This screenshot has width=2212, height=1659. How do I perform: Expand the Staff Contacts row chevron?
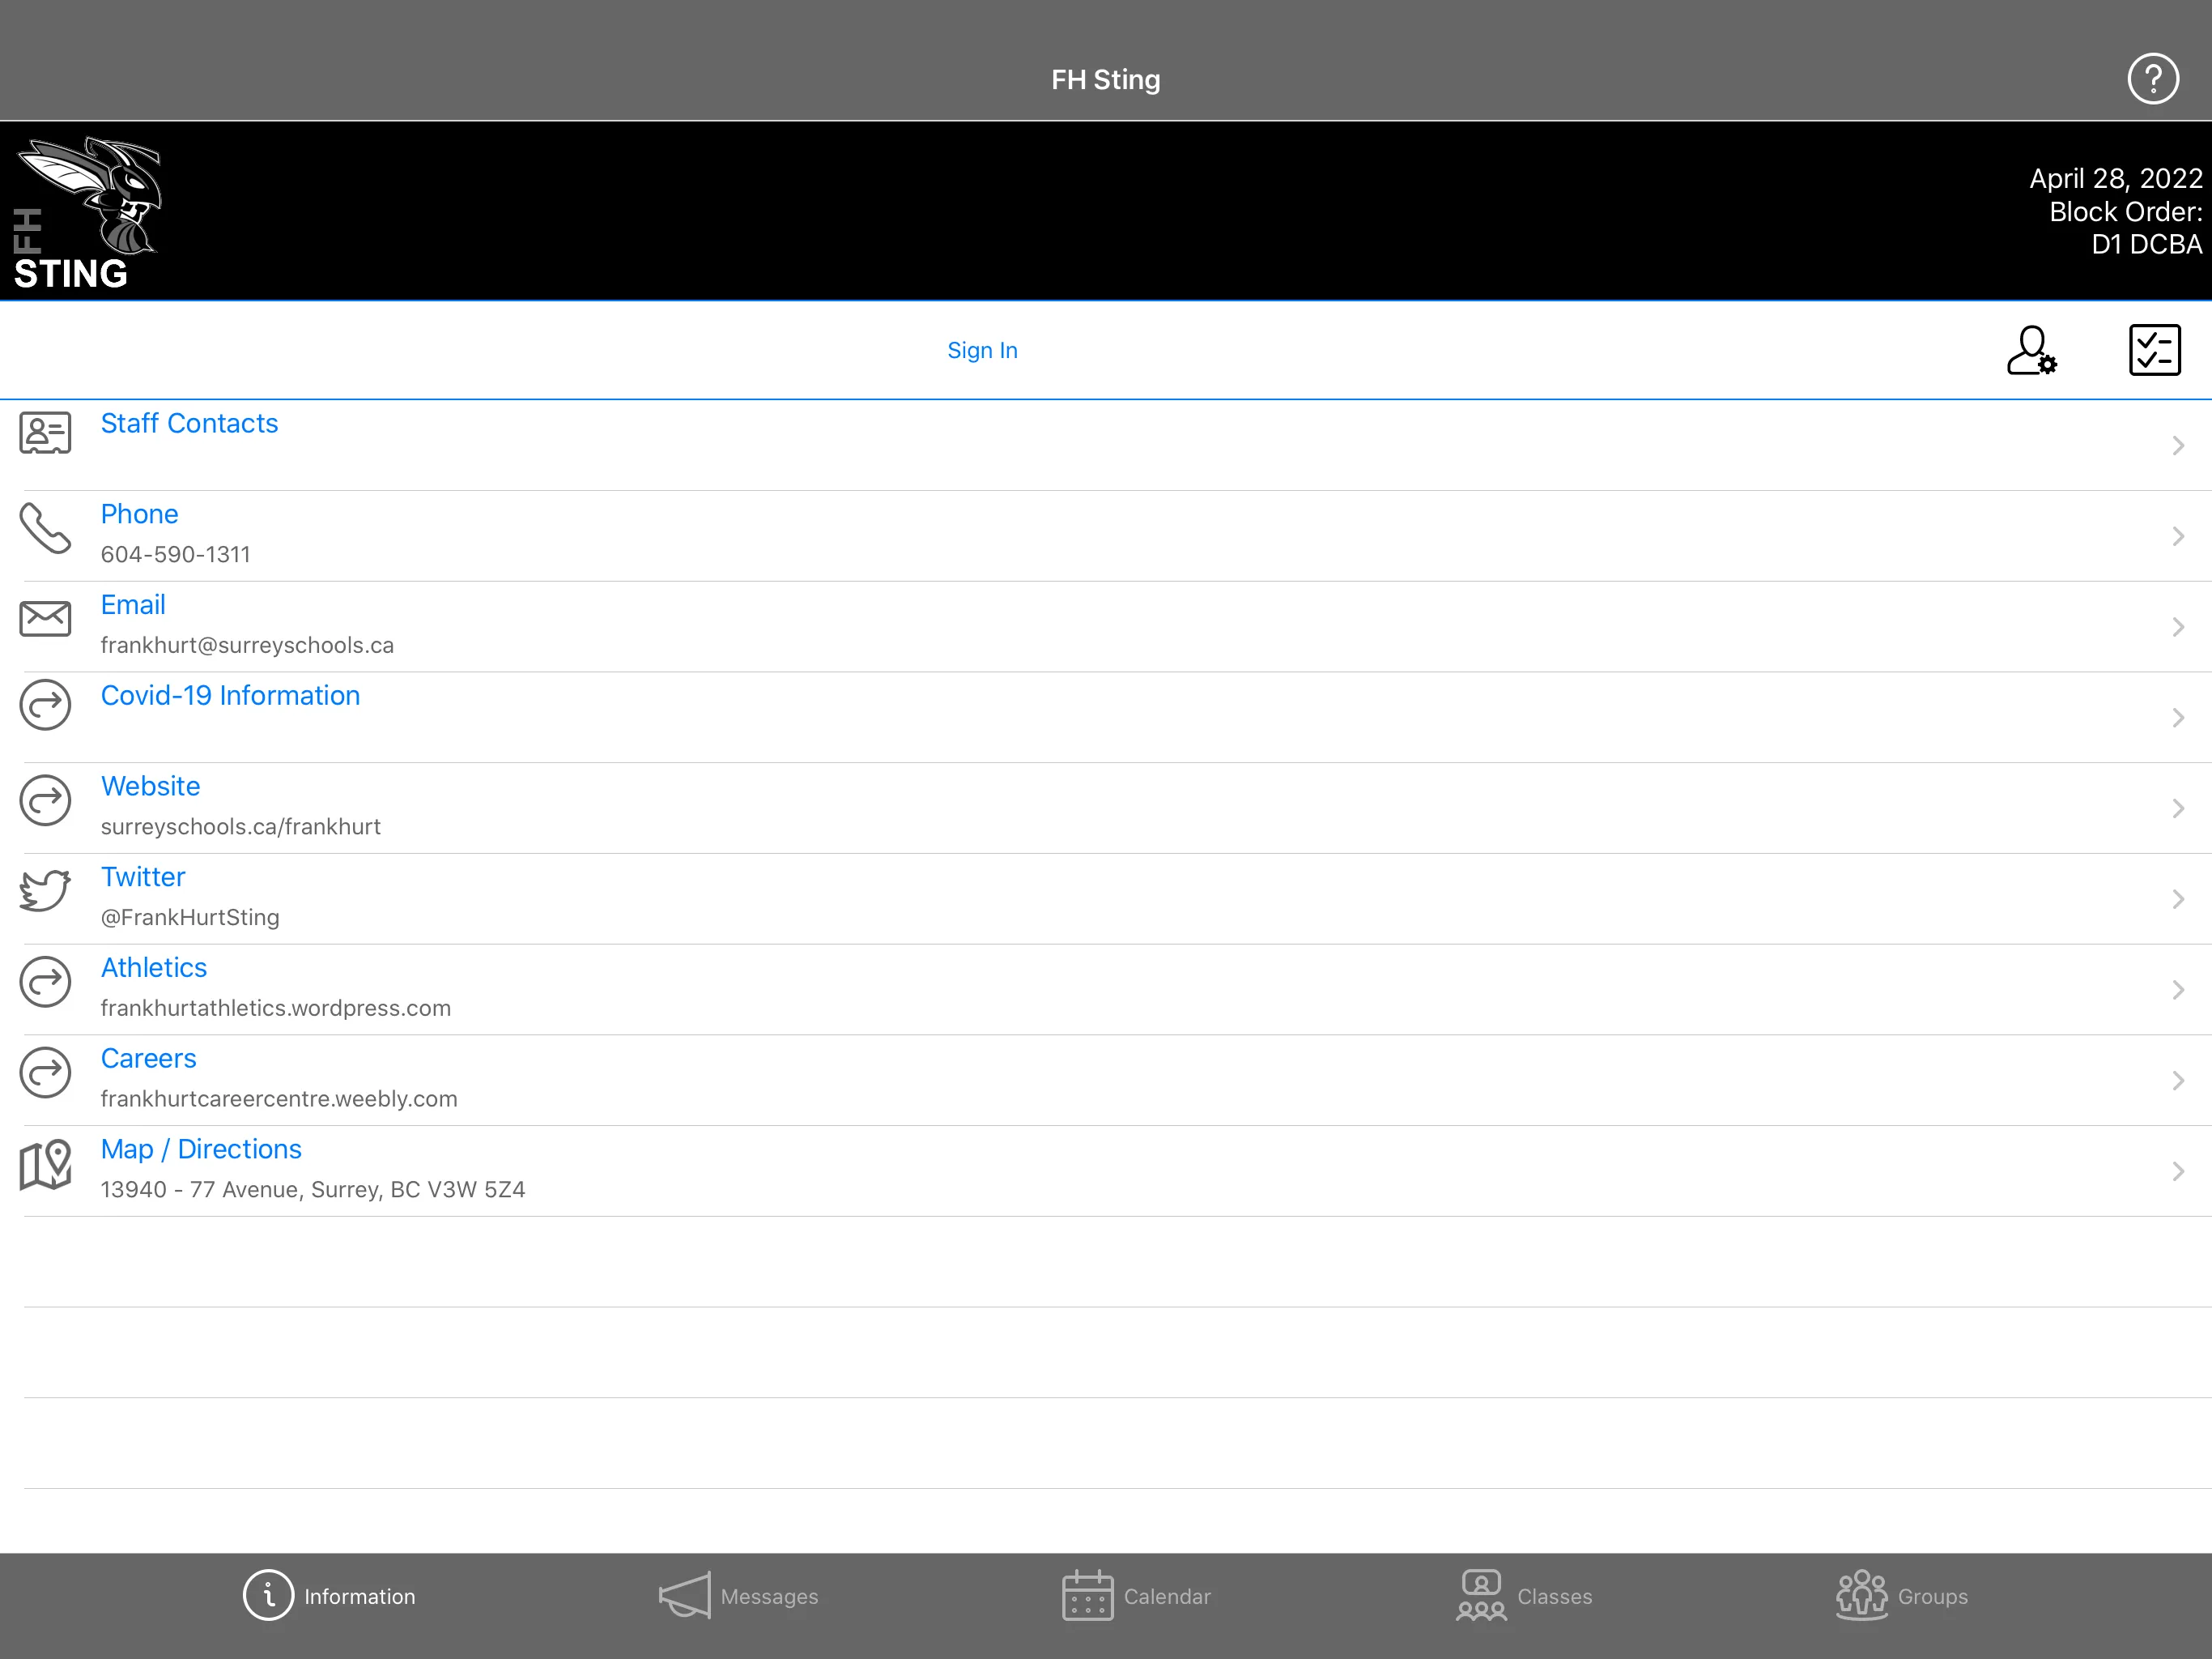pyautogui.click(x=2178, y=446)
